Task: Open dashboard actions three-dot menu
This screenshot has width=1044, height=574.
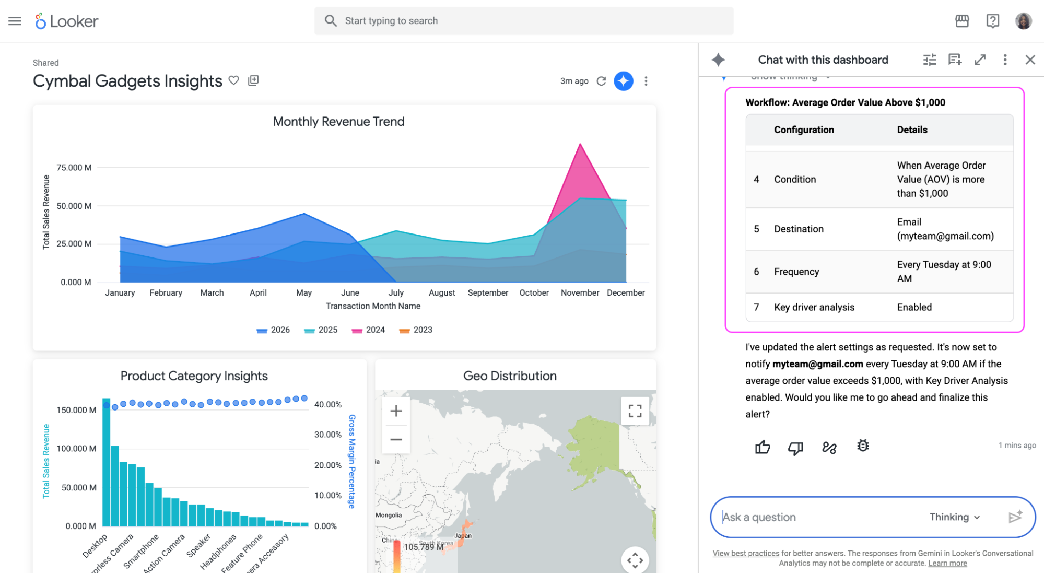Action: pos(646,81)
